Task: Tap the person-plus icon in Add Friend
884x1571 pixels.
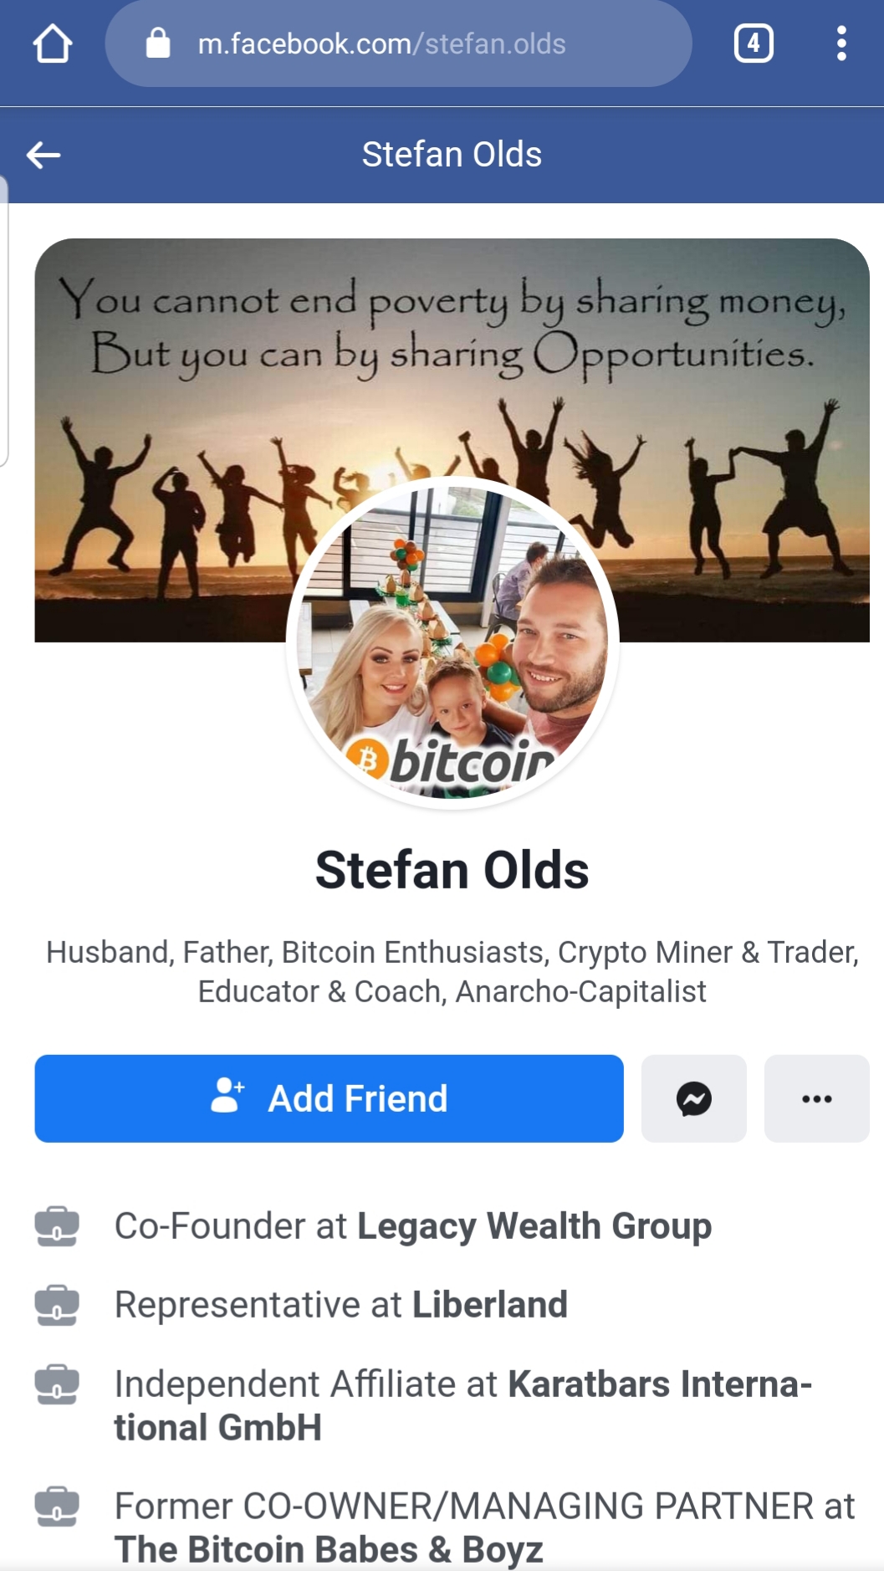Action: tap(227, 1095)
